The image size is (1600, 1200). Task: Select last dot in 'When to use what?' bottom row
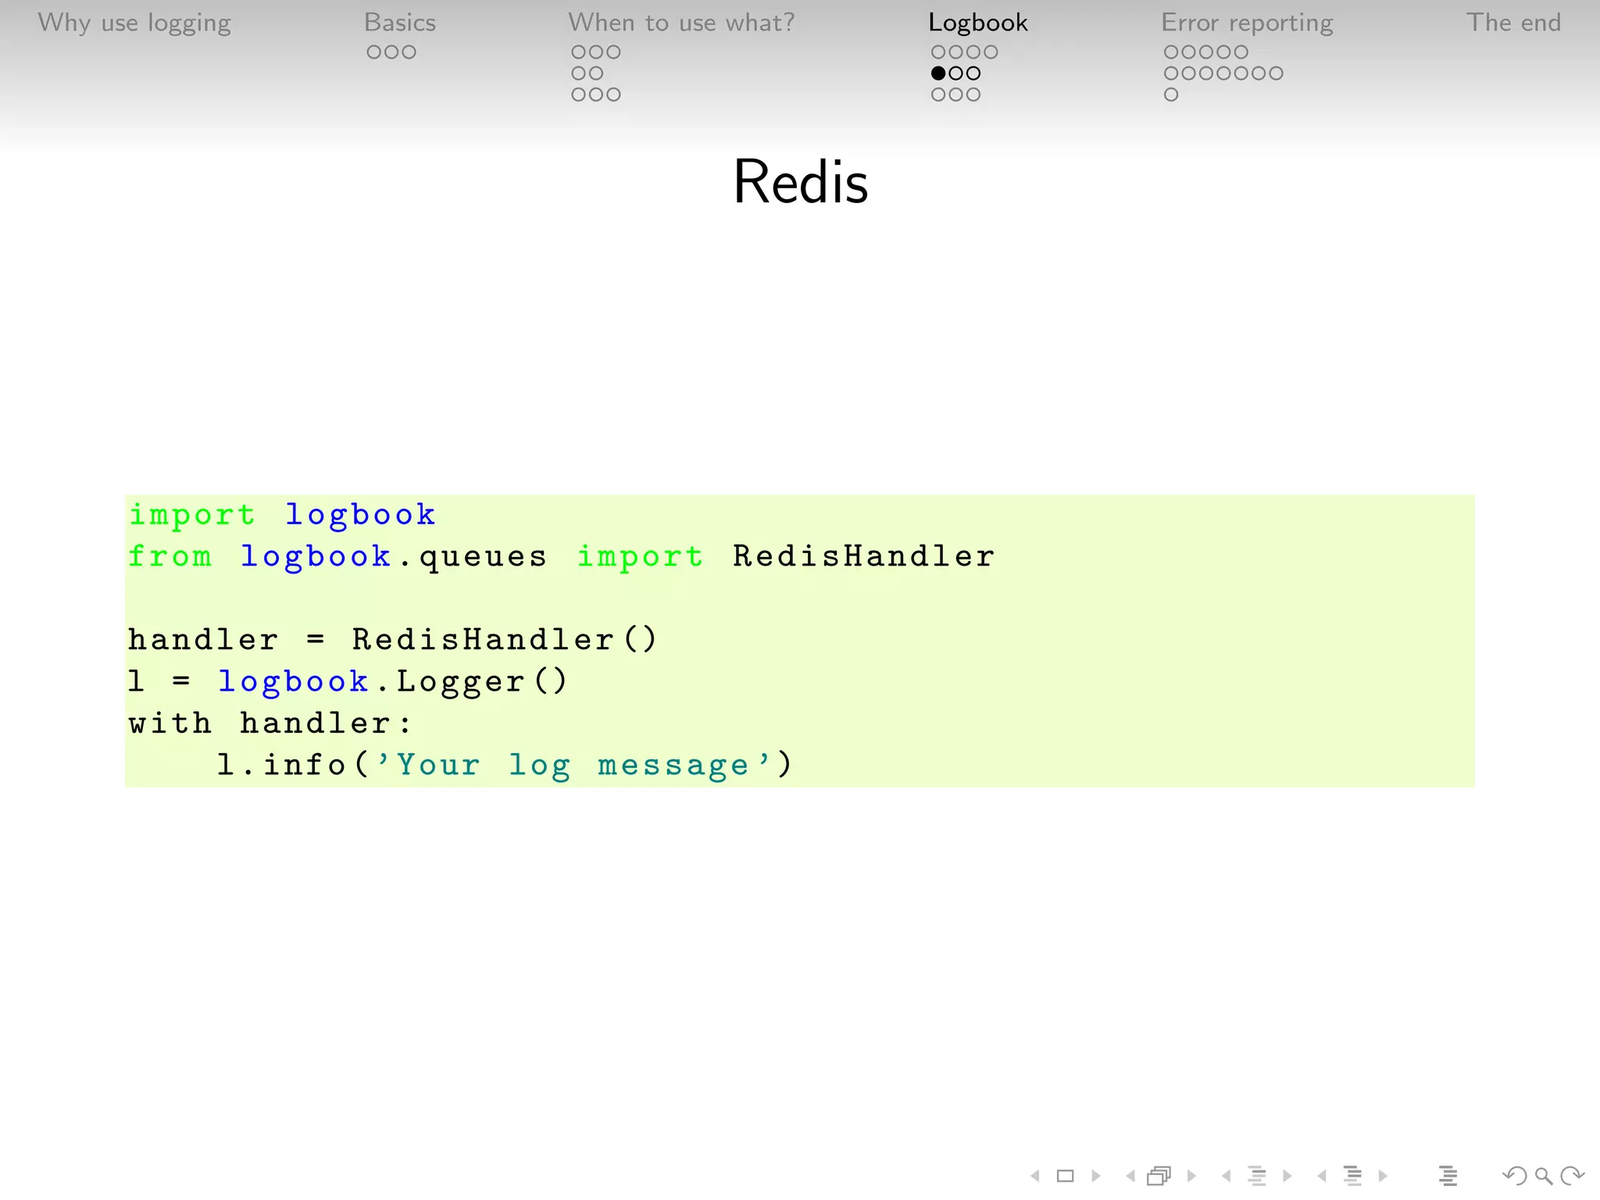pyautogui.click(x=613, y=95)
